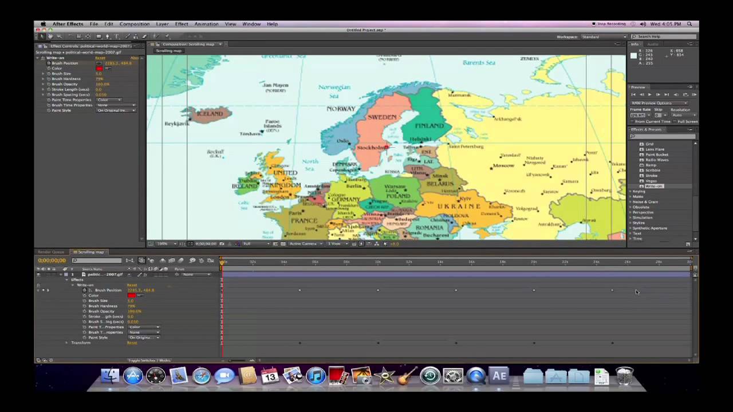733x412 pixels.
Task: Open Safari from the dock
Action: click(x=202, y=376)
